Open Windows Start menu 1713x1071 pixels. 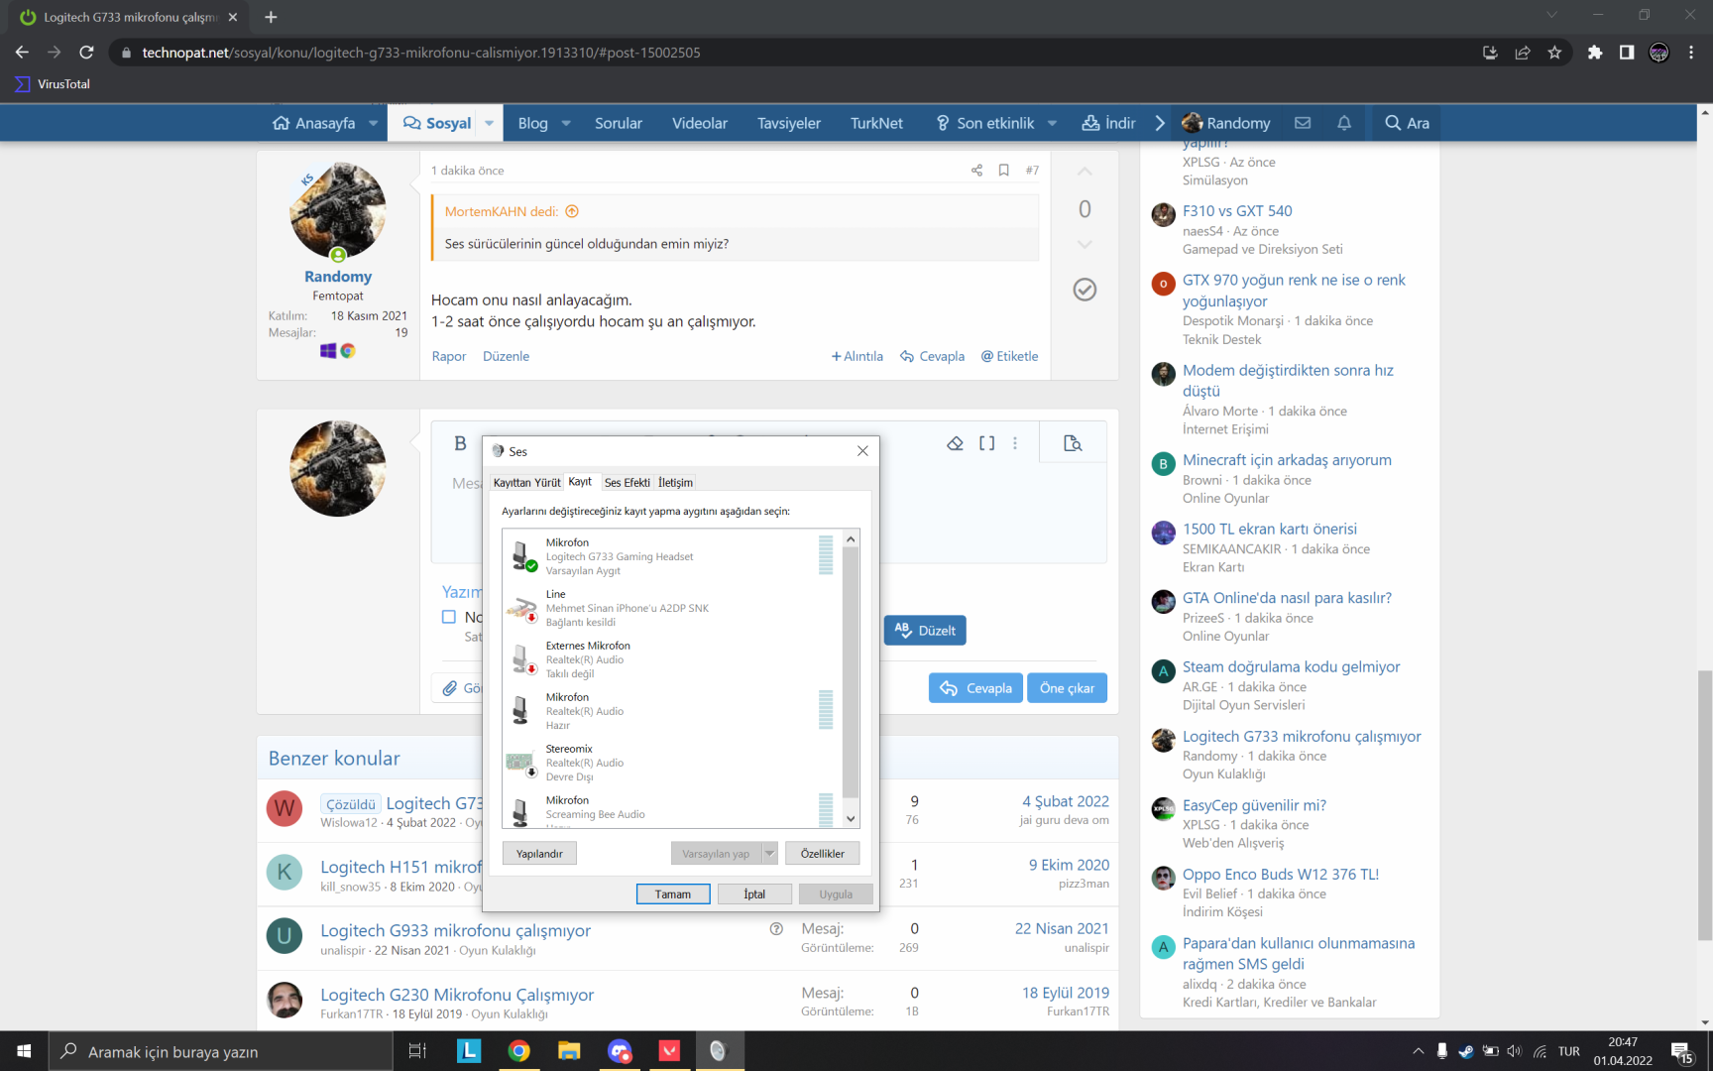[24, 1051]
